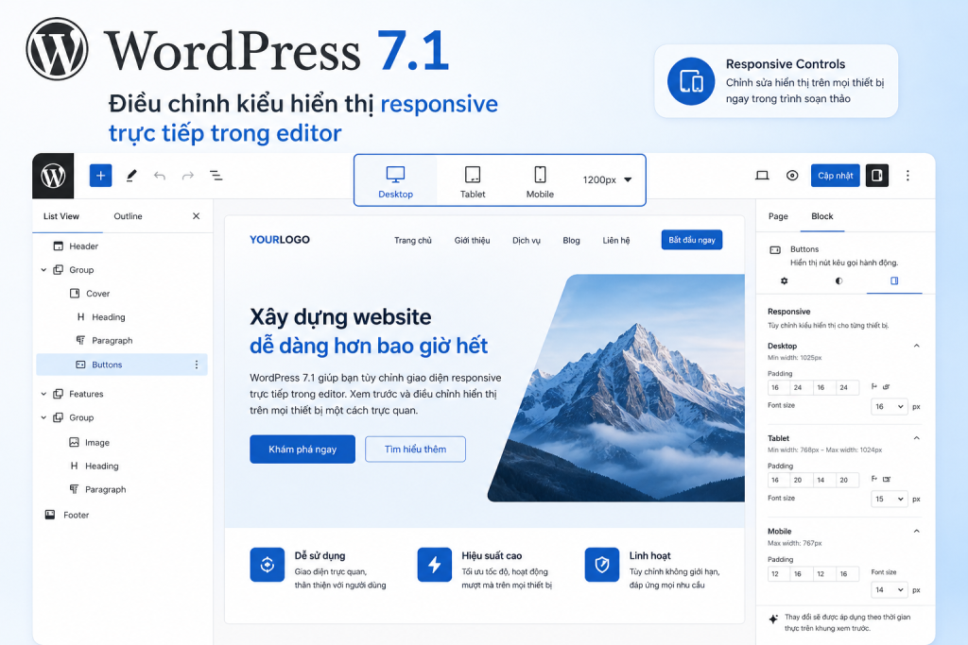Redo the last undone change
This screenshot has height=645, width=968.
tap(188, 177)
